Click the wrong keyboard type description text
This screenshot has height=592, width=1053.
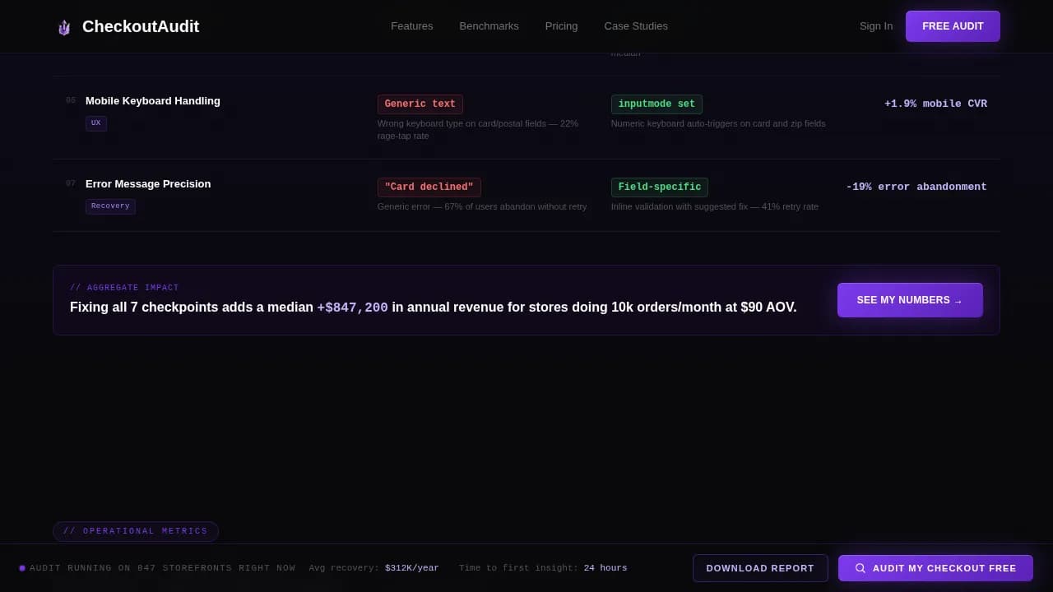pos(478,130)
